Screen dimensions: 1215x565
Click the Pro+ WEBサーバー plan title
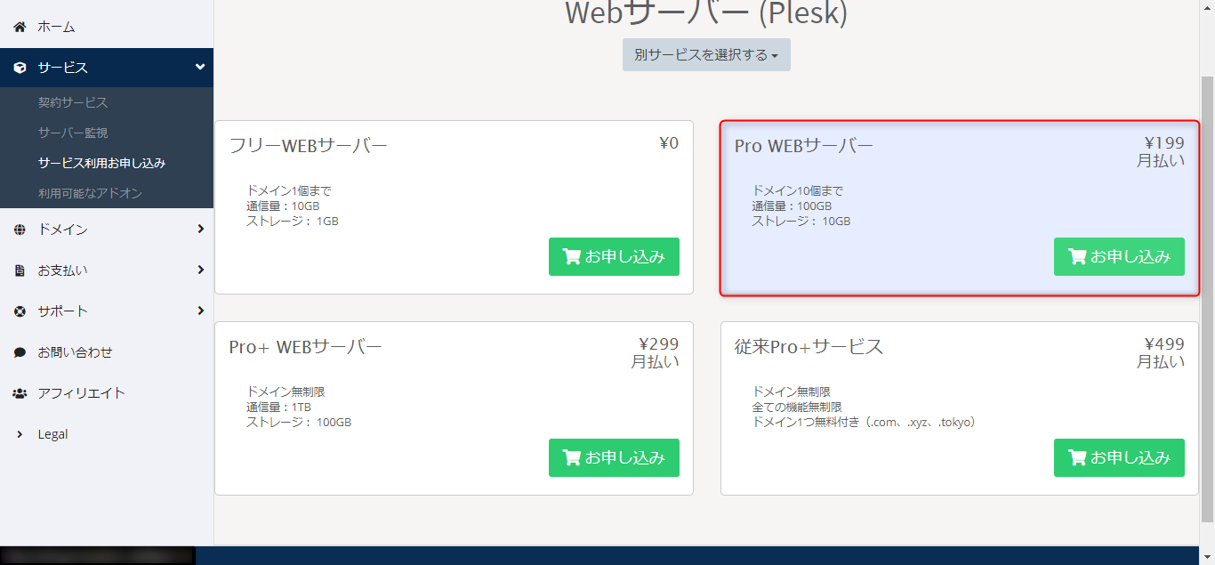(305, 347)
